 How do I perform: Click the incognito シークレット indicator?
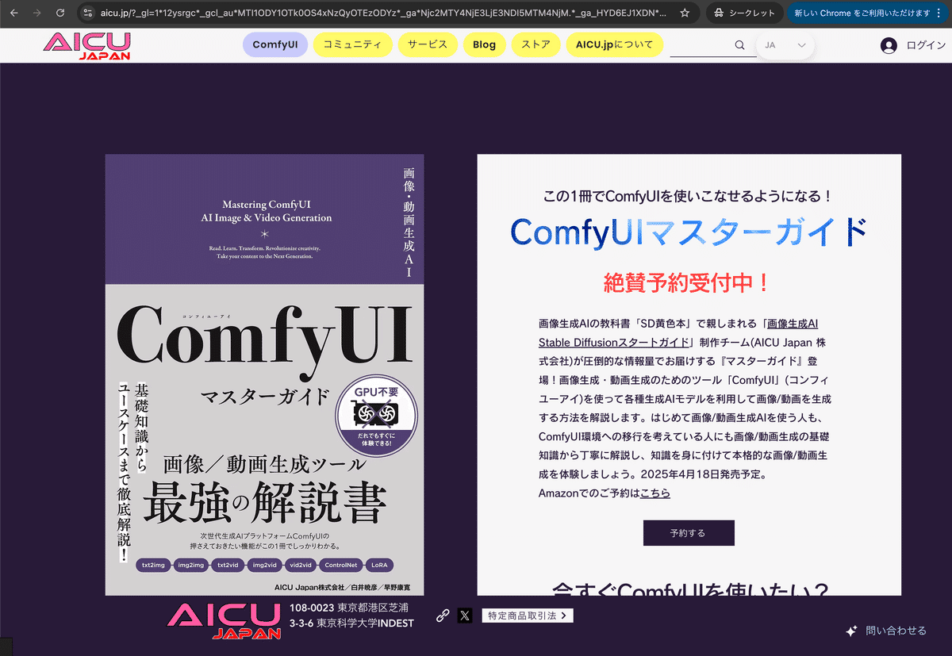click(744, 13)
